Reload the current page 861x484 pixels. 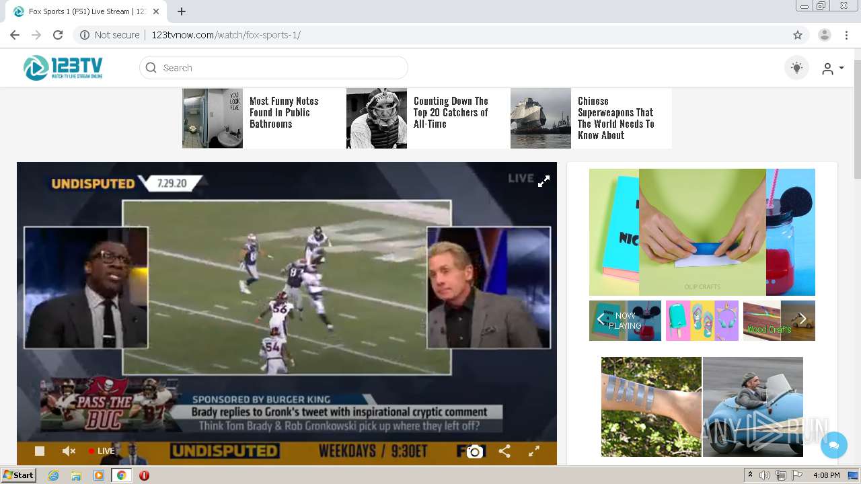[x=58, y=35]
